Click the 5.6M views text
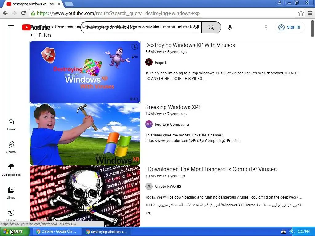 tap(154, 52)
